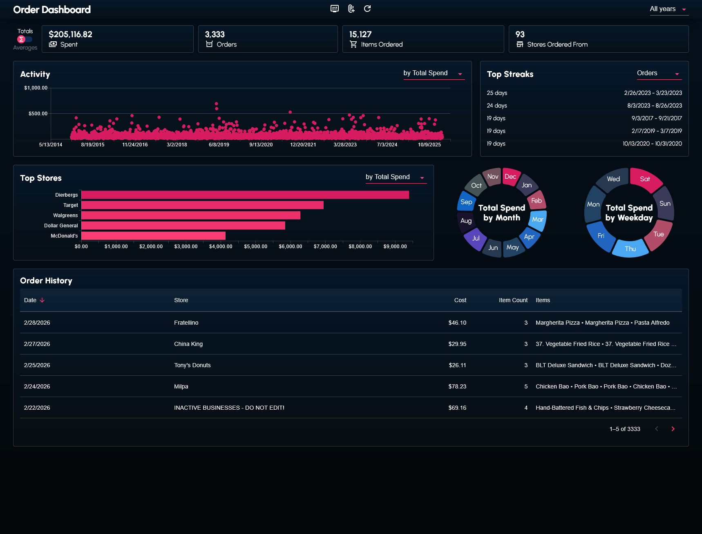Screen dimensions: 702x534
Task: Toggle the Totals/Averages switch
Action: point(25,39)
